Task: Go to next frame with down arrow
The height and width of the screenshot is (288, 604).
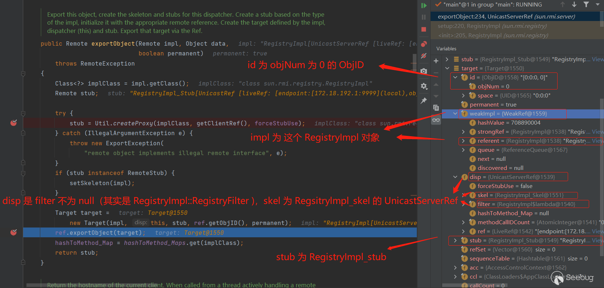Action: (574, 4)
